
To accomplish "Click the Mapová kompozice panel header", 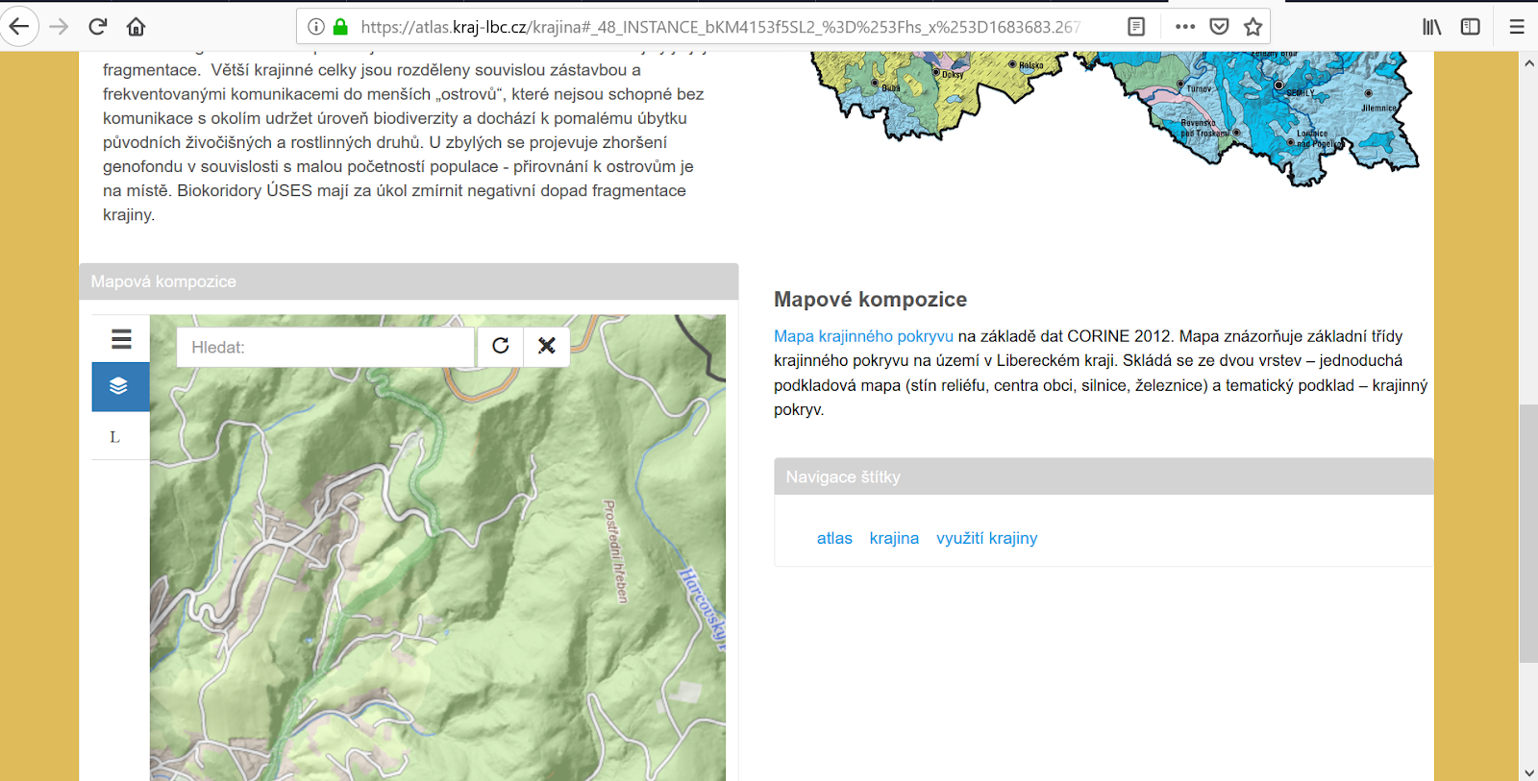I will click(409, 281).
